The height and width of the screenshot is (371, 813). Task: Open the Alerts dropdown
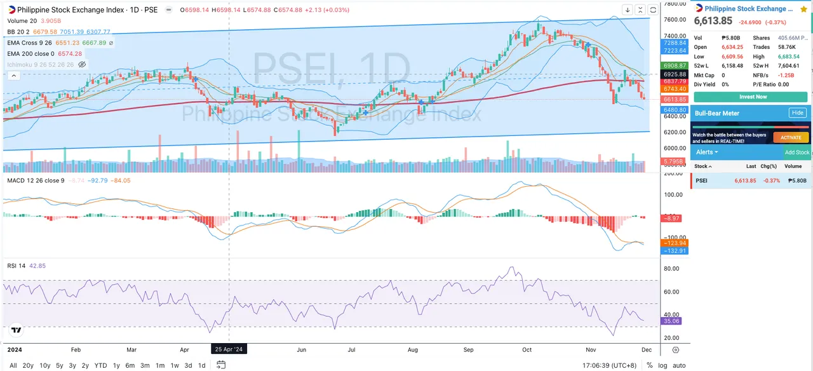[x=707, y=152]
